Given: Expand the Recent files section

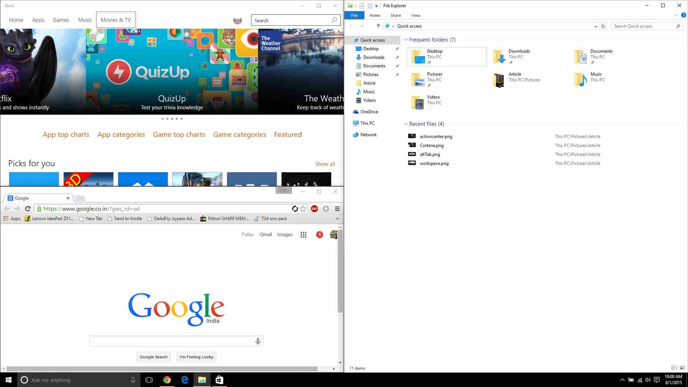Looking at the screenshot, I should (x=406, y=124).
